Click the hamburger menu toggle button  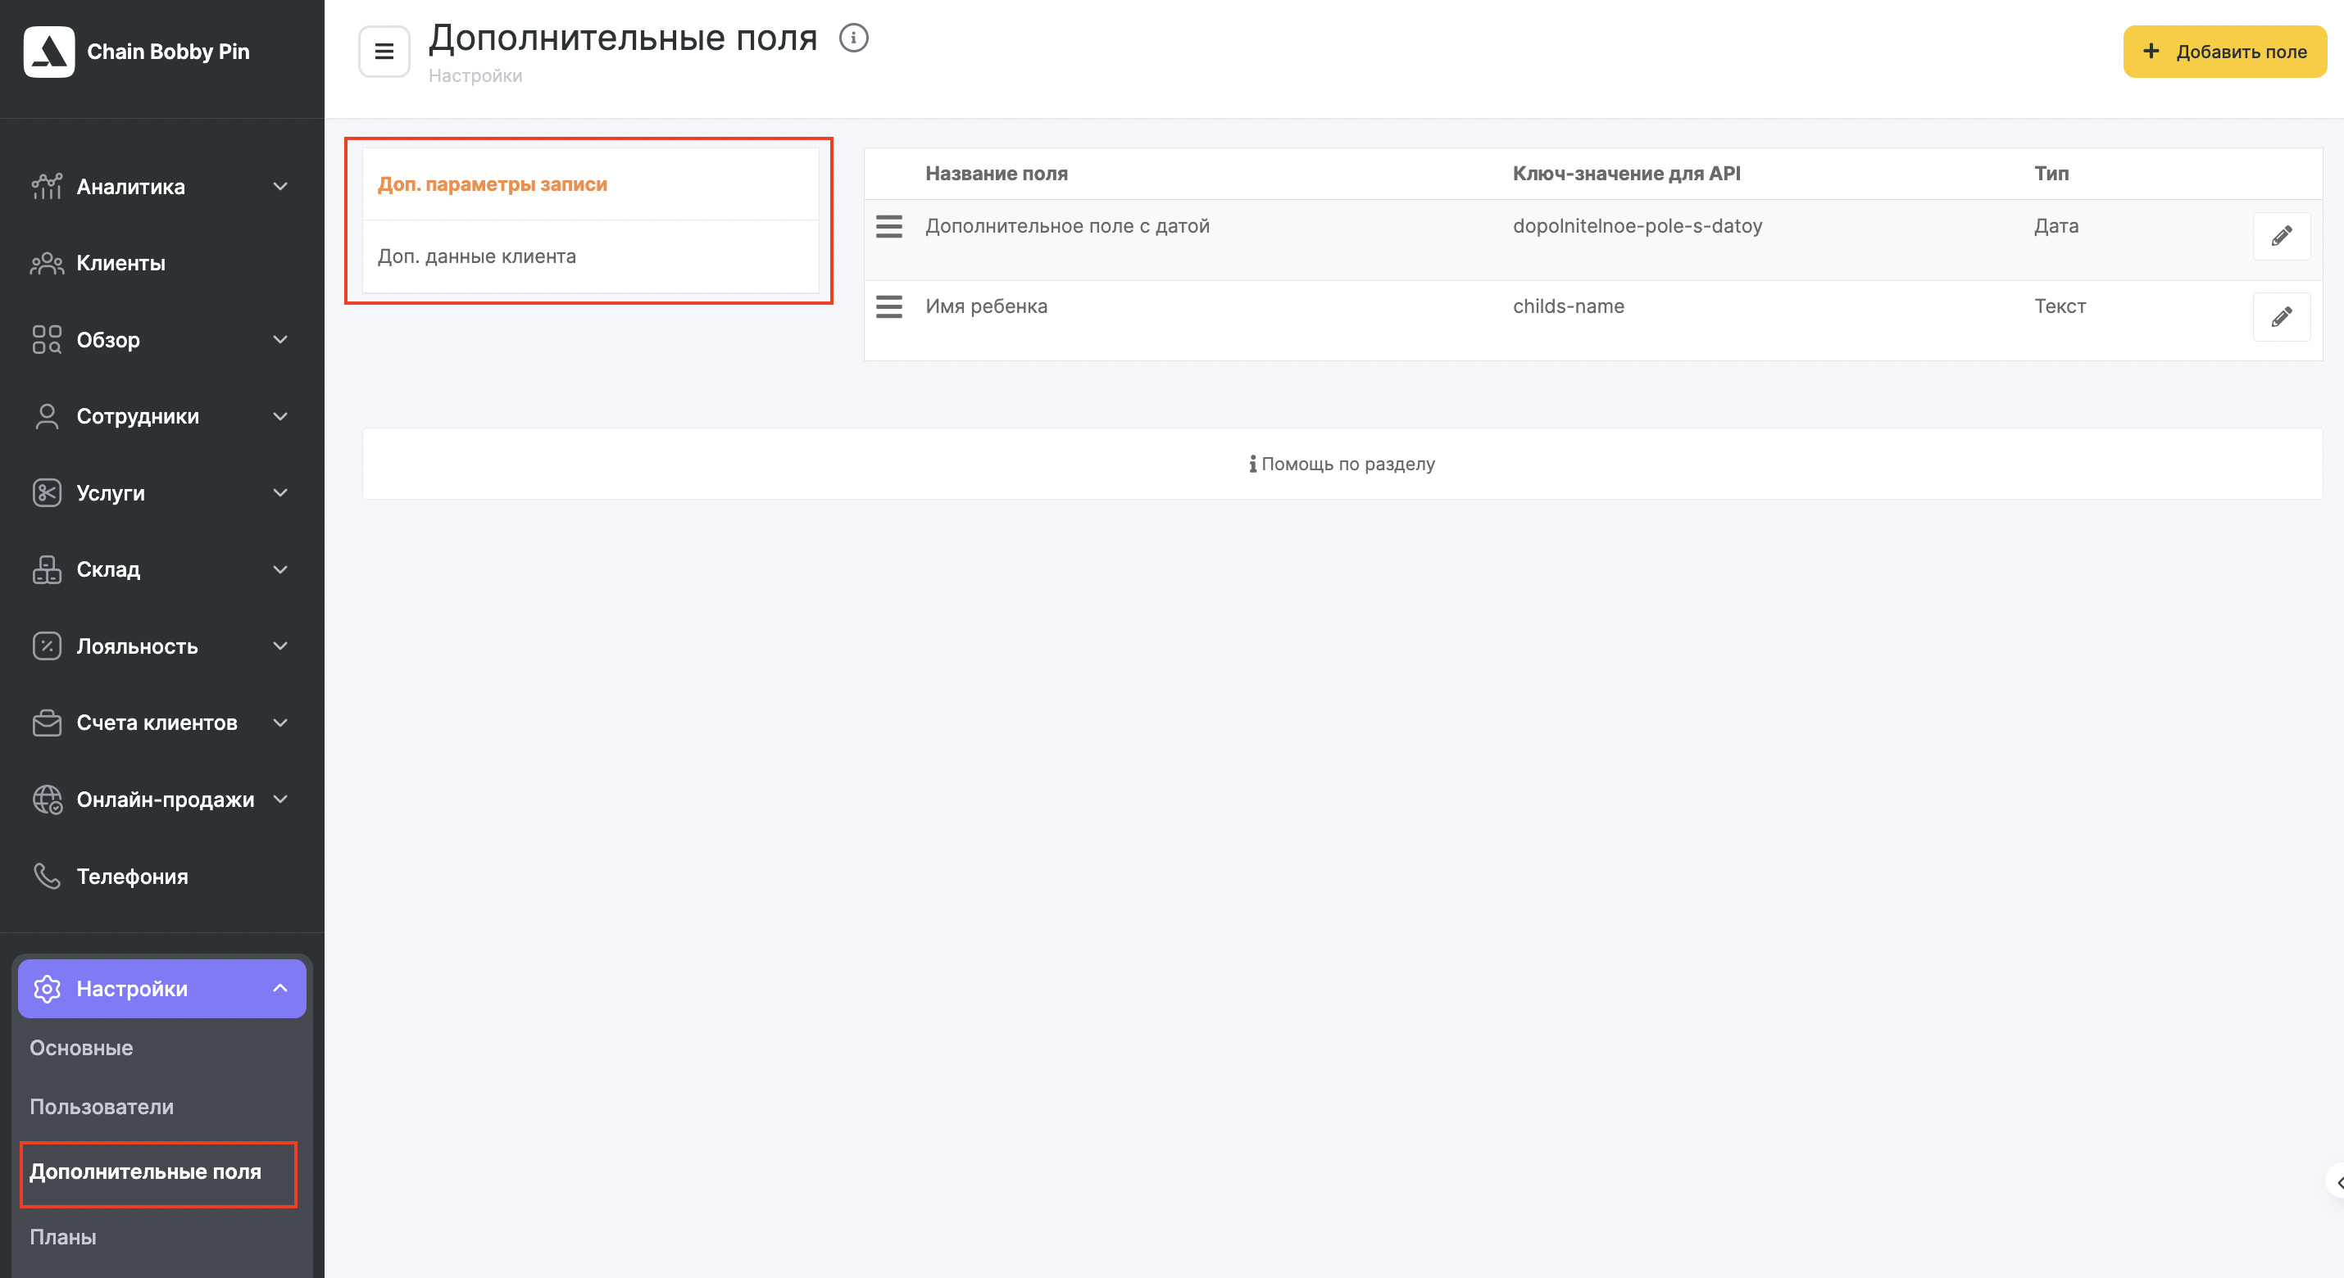[x=384, y=52]
